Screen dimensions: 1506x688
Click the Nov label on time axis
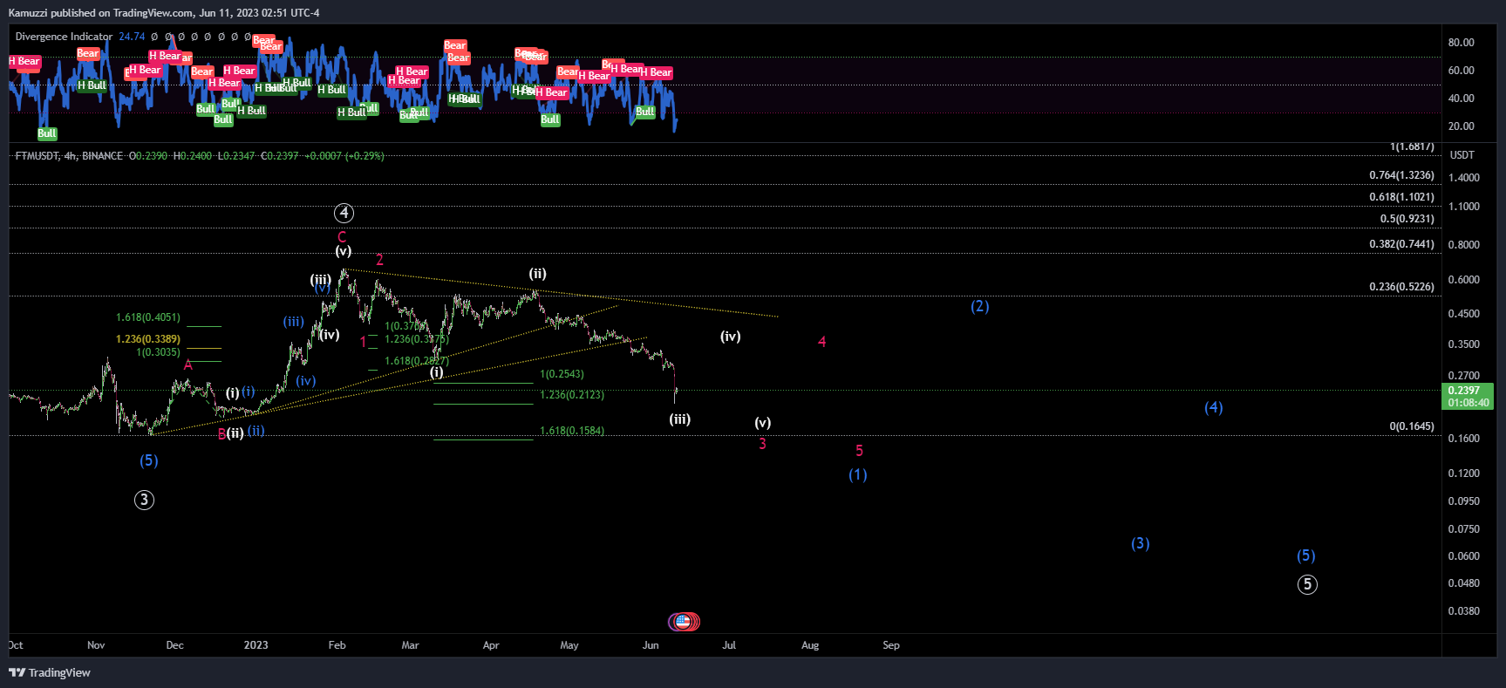(96, 645)
